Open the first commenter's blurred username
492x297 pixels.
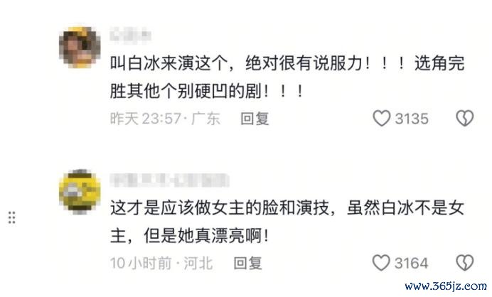(130, 35)
